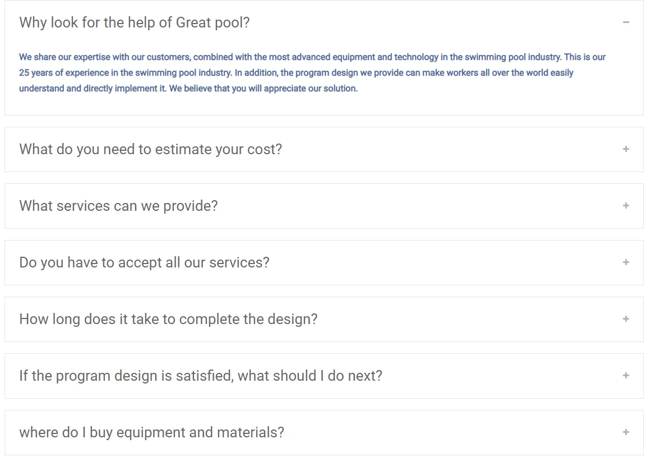
Task: Click plus icon beside 'What services can we provide?'
Action: click(626, 206)
